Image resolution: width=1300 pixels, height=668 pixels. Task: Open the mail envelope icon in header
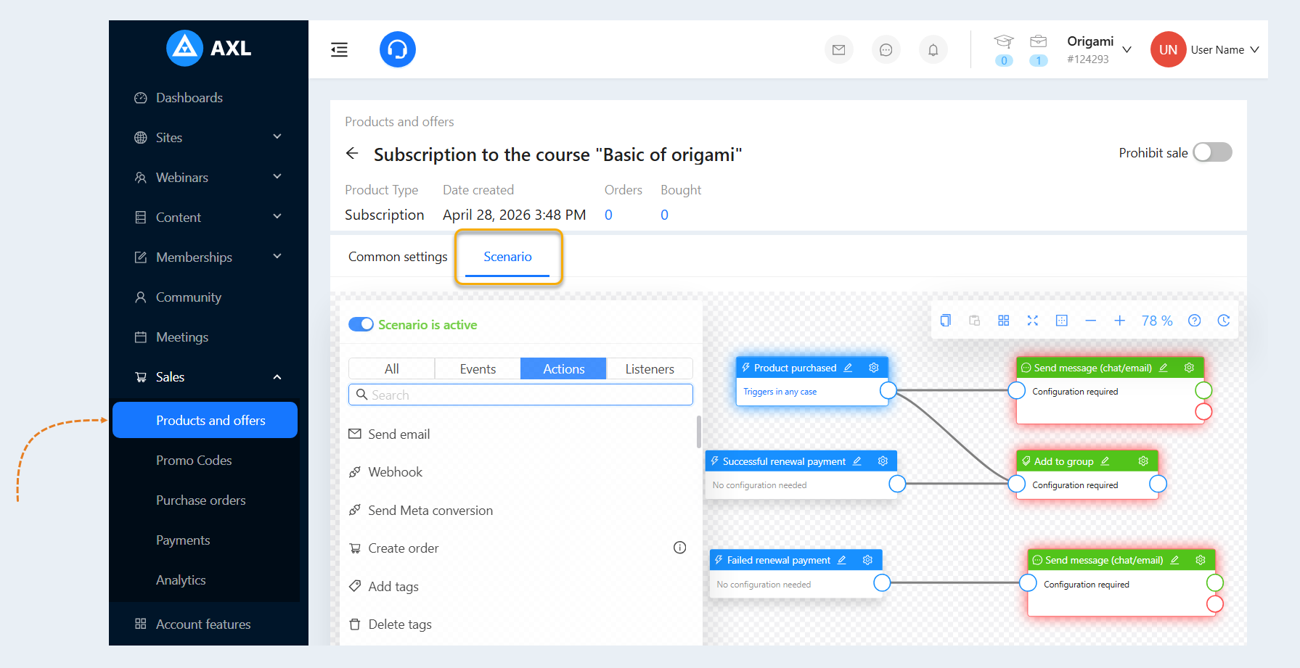(839, 50)
